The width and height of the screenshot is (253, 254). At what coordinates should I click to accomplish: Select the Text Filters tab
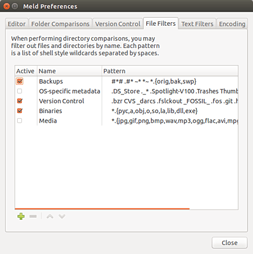pyautogui.click(x=197, y=24)
